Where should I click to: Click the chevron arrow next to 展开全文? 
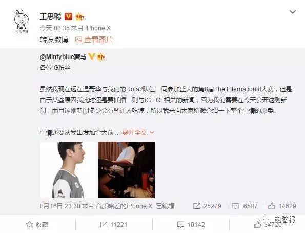(x=152, y=133)
